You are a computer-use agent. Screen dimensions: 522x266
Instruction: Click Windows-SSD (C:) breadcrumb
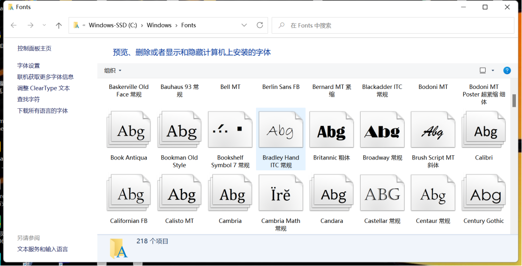pos(113,25)
